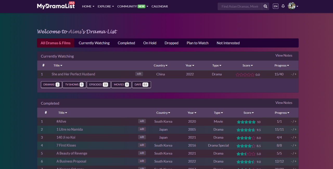Viewport: 333px width, 169px height.
Task: Open A Business Proposal title
Action: (71, 161)
